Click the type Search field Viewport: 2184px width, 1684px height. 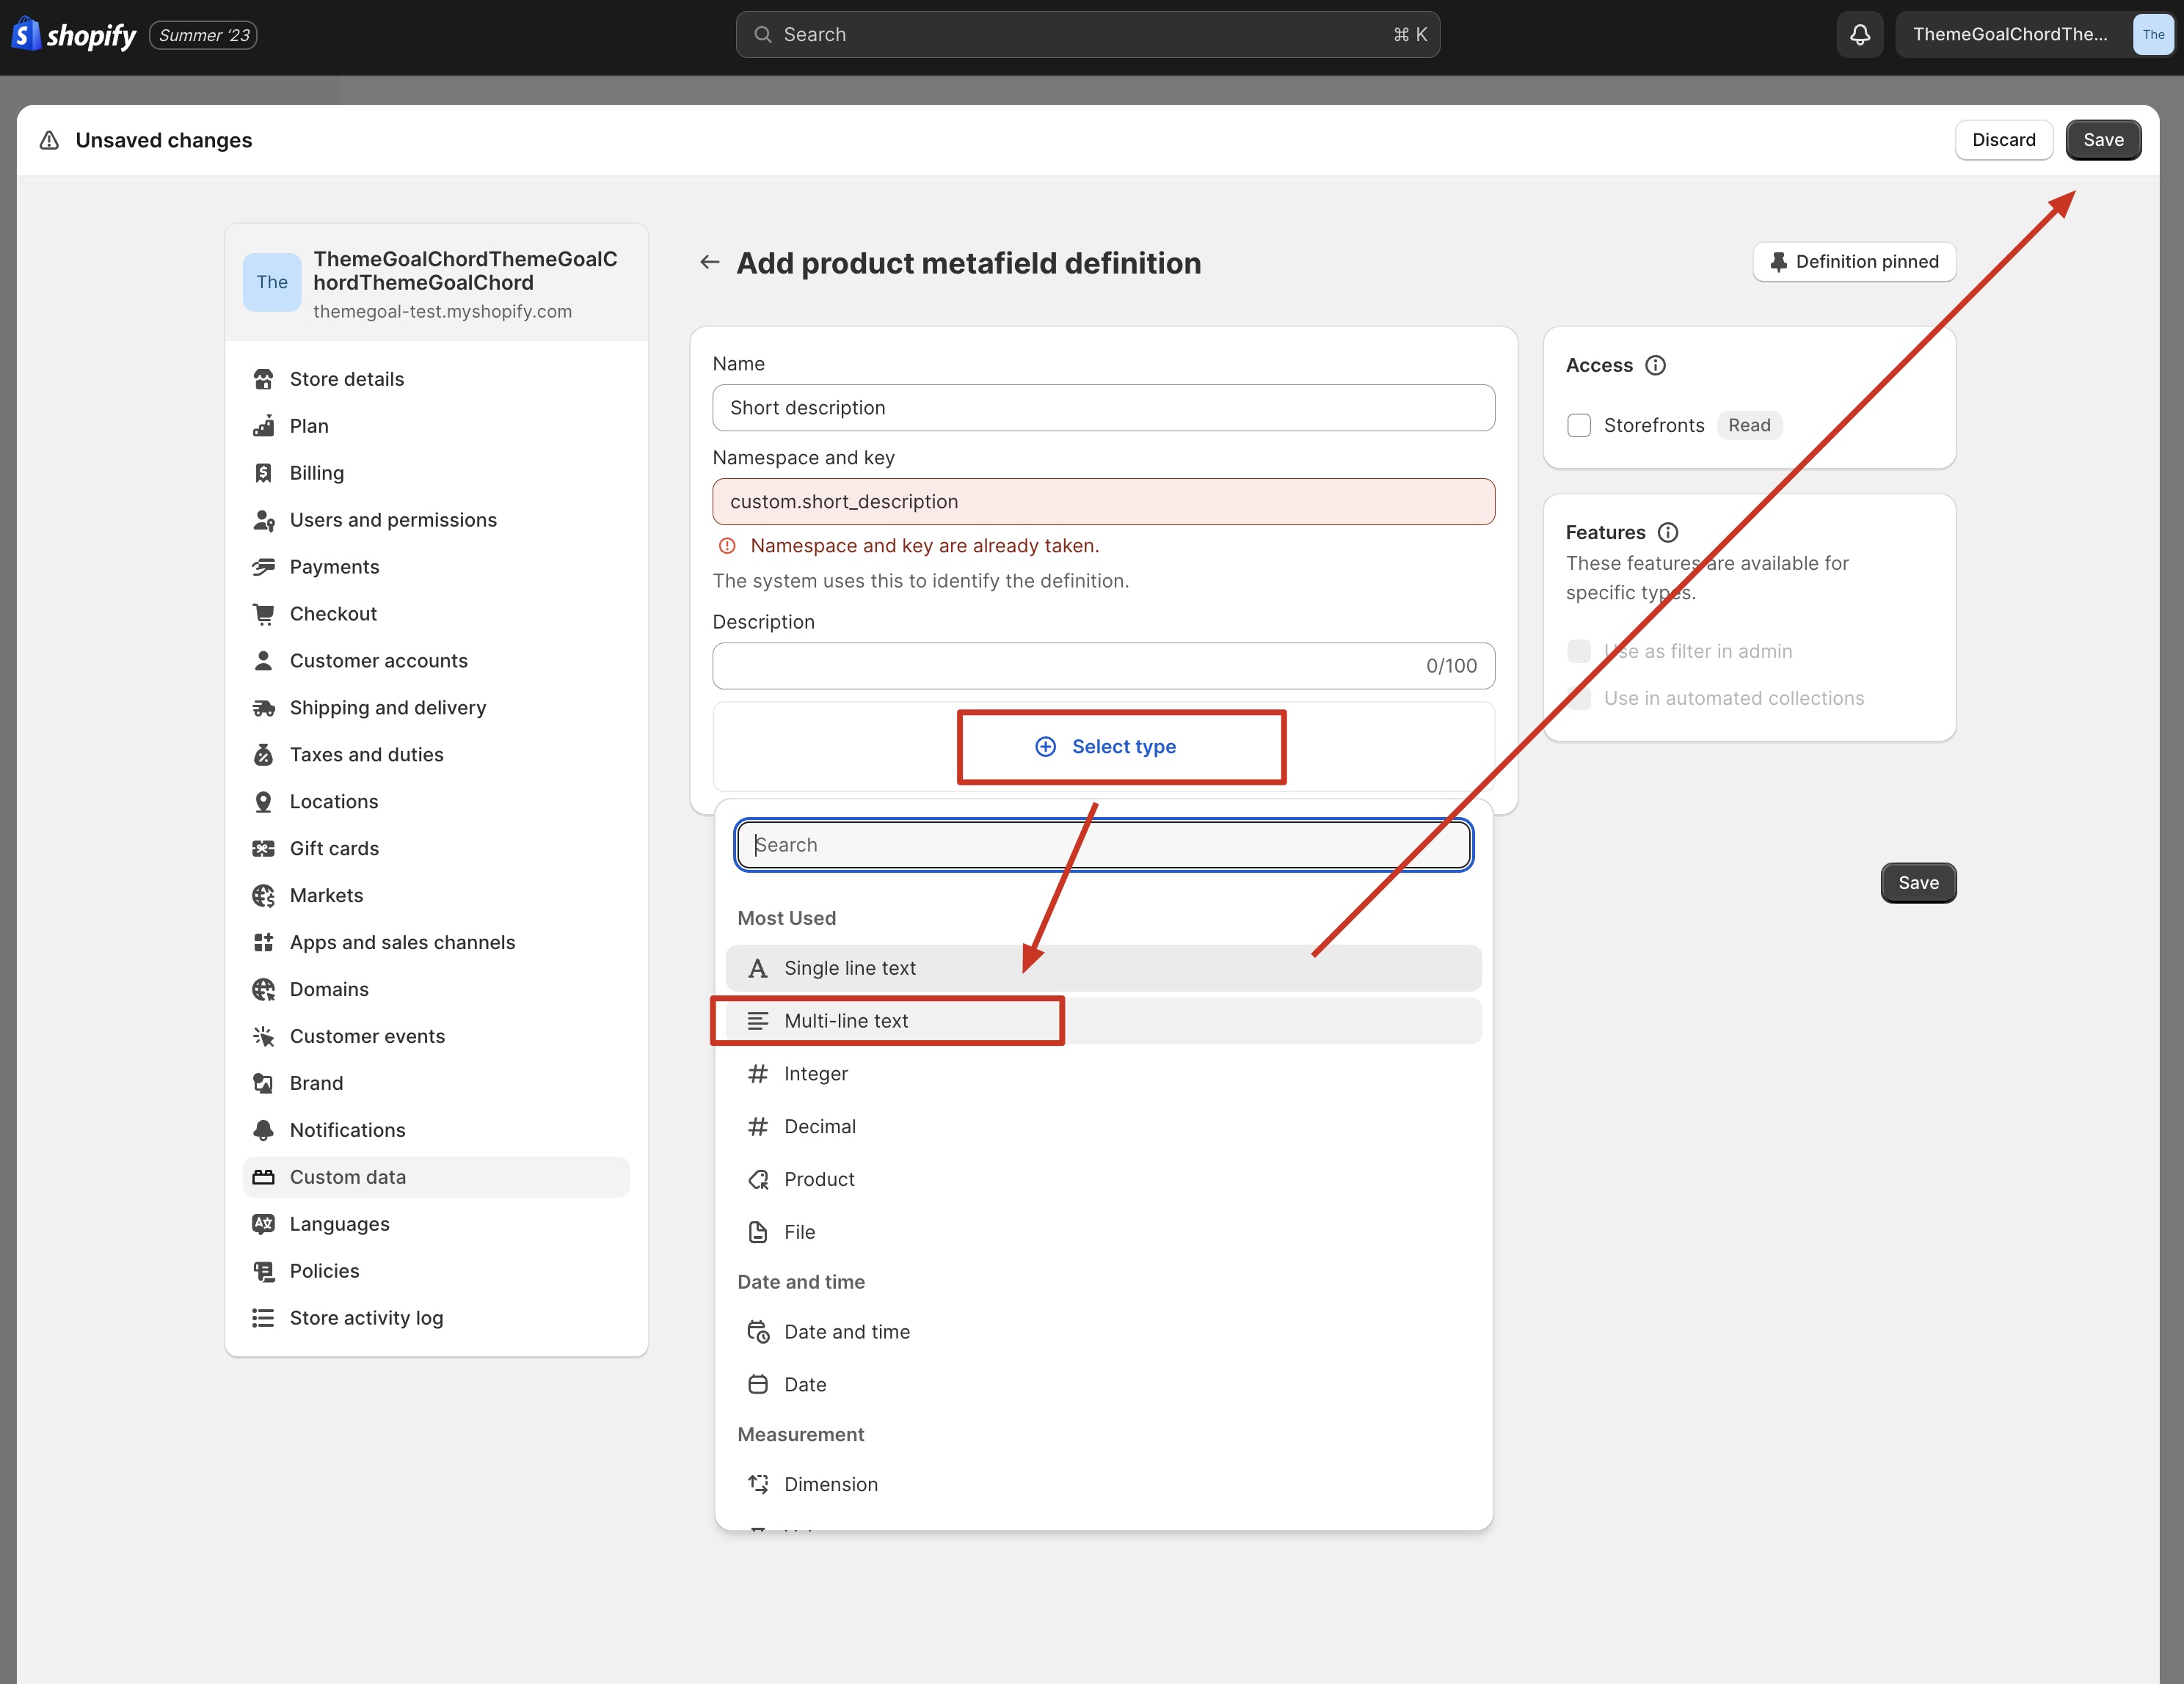pyautogui.click(x=1104, y=846)
